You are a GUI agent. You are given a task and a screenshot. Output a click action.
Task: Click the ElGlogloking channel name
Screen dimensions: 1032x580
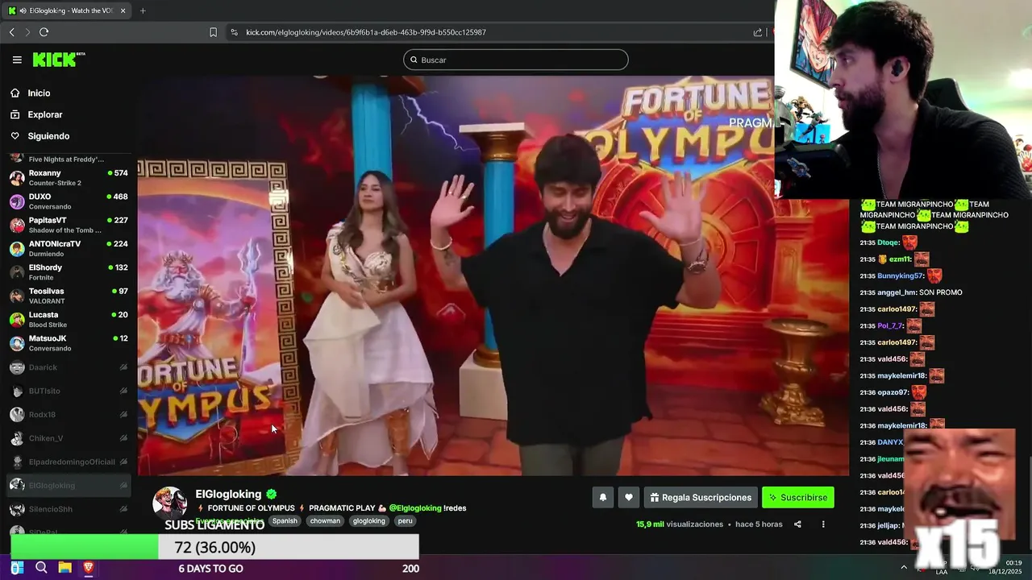[228, 495]
